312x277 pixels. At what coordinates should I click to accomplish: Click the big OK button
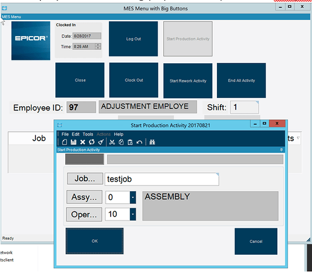click(x=95, y=241)
